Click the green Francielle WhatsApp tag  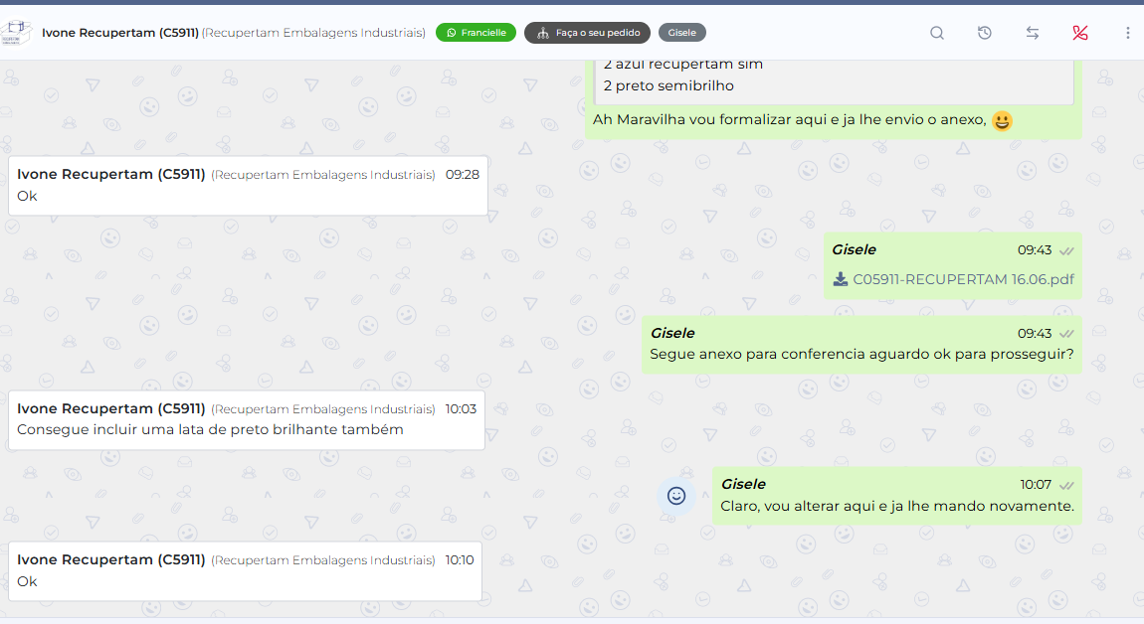(x=476, y=33)
